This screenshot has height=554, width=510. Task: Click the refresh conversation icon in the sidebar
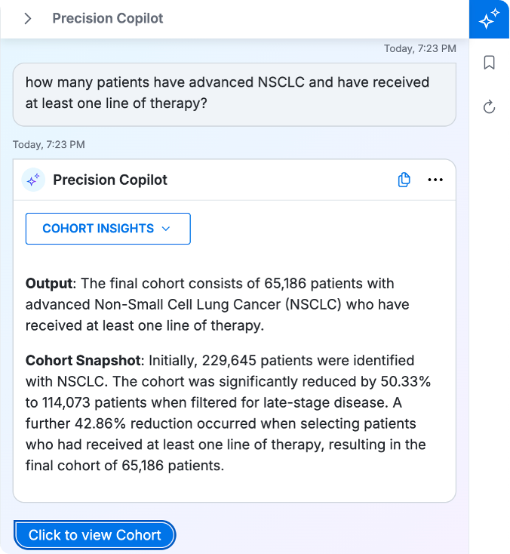coord(489,107)
